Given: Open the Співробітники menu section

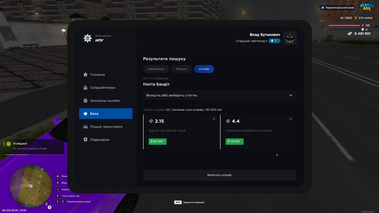Looking at the screenshot, I should 106,88.
